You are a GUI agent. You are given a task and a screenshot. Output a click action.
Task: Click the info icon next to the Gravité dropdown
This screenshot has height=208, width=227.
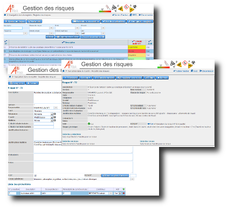55,117
